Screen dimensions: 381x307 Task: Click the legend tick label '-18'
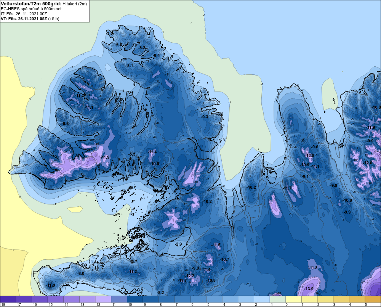(3, 305)
